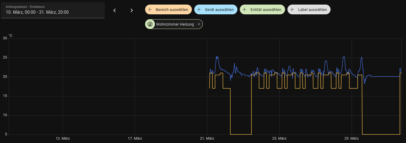Go to the previous date range

point(115,10)
